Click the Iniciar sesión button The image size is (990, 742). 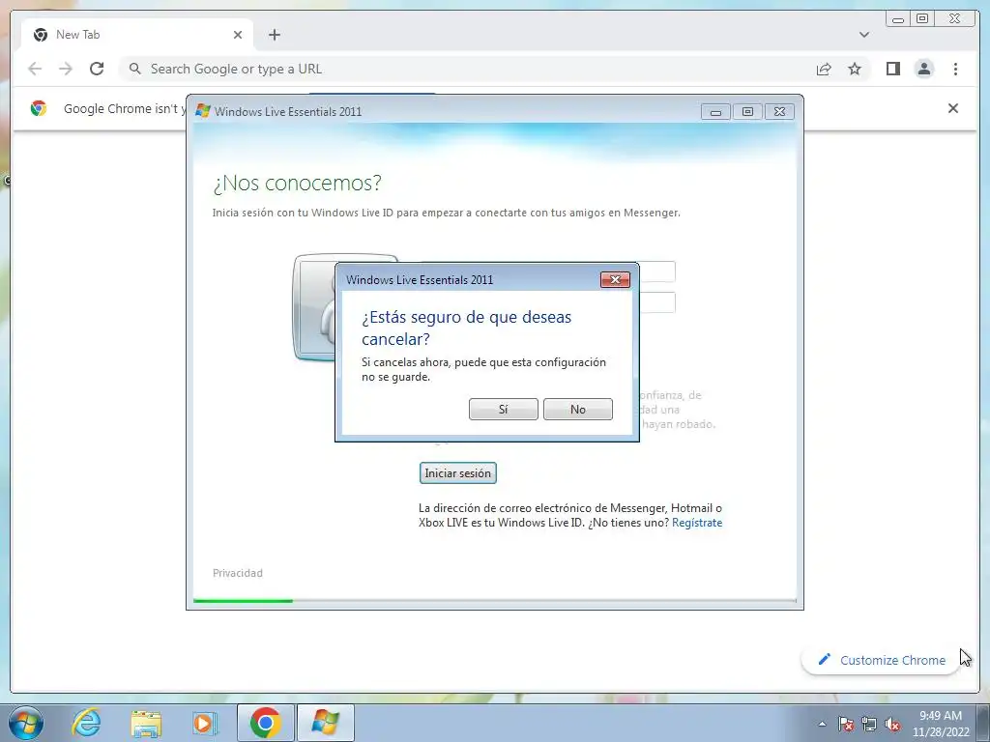point(457,473)
